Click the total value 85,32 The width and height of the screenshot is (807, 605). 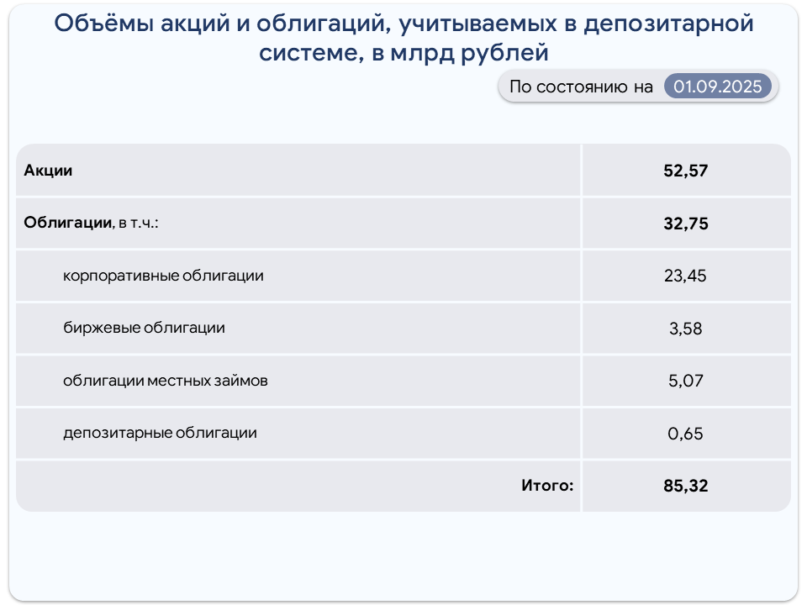685,485
